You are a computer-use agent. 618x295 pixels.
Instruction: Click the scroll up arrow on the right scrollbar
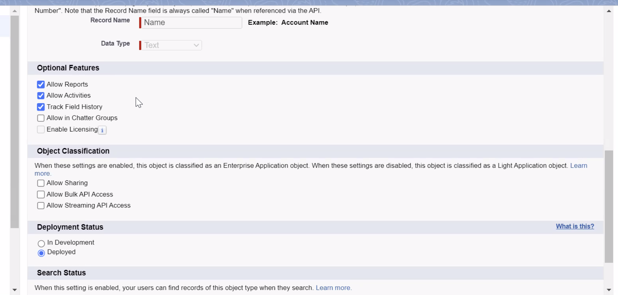609,11
